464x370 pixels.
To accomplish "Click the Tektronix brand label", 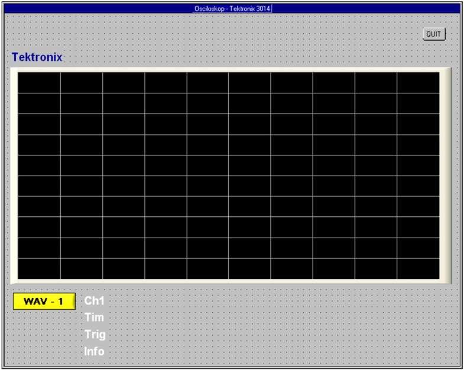I will [37, 57].
